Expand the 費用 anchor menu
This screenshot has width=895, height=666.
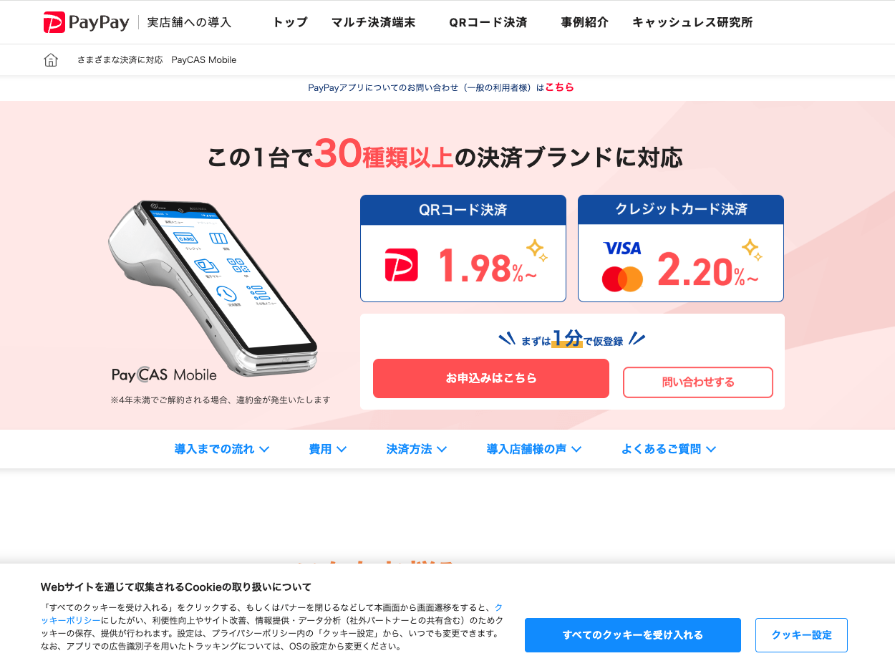coord(328,449)
